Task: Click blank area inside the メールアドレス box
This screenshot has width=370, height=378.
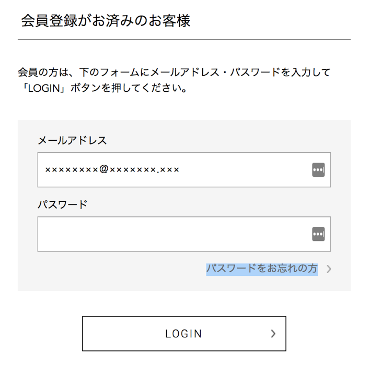Action: tap(244, 170)
